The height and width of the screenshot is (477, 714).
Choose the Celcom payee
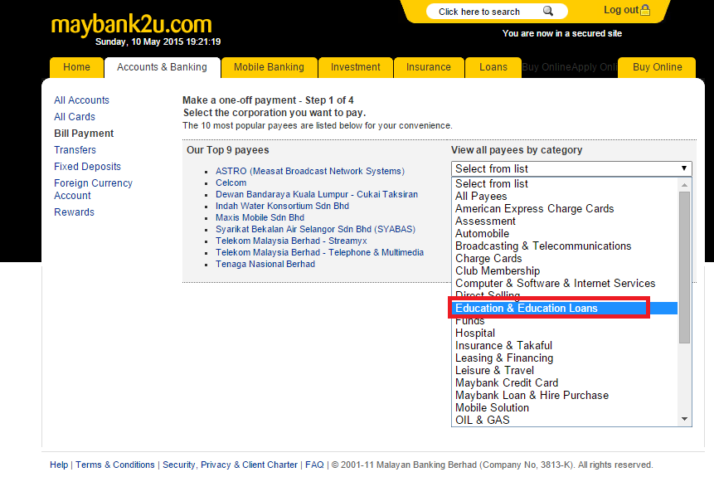point(231,183)
